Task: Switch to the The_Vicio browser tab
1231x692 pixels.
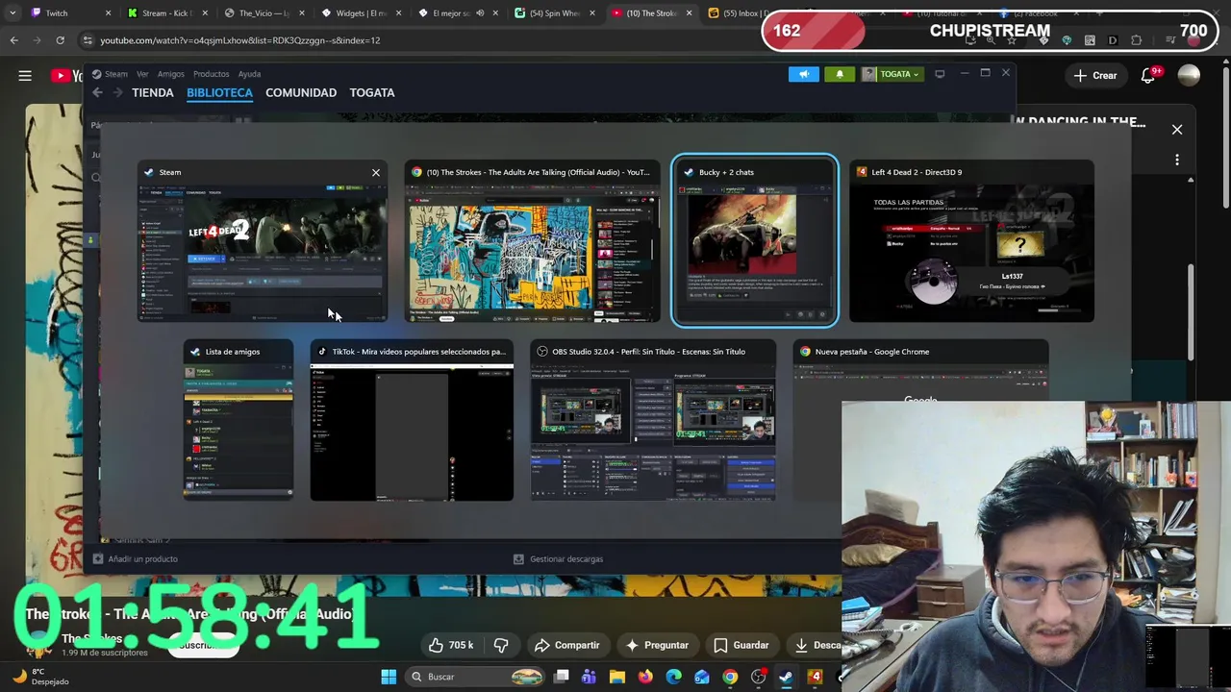Action: coord(262,13)
